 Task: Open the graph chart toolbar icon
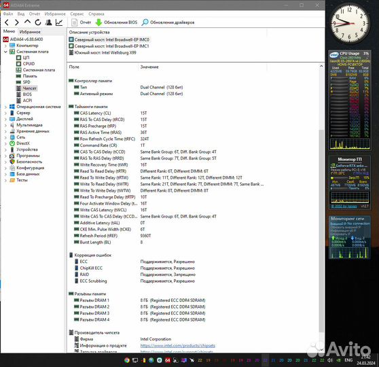tap(59, 22)
